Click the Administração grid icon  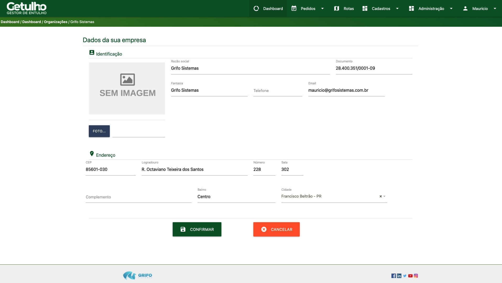411,8
